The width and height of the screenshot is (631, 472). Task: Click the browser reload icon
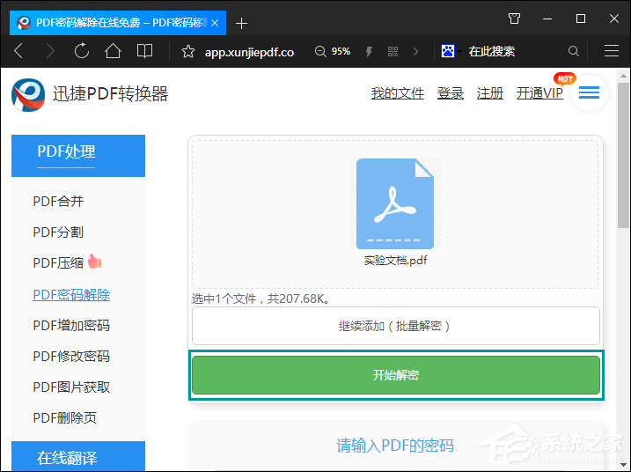82,51
